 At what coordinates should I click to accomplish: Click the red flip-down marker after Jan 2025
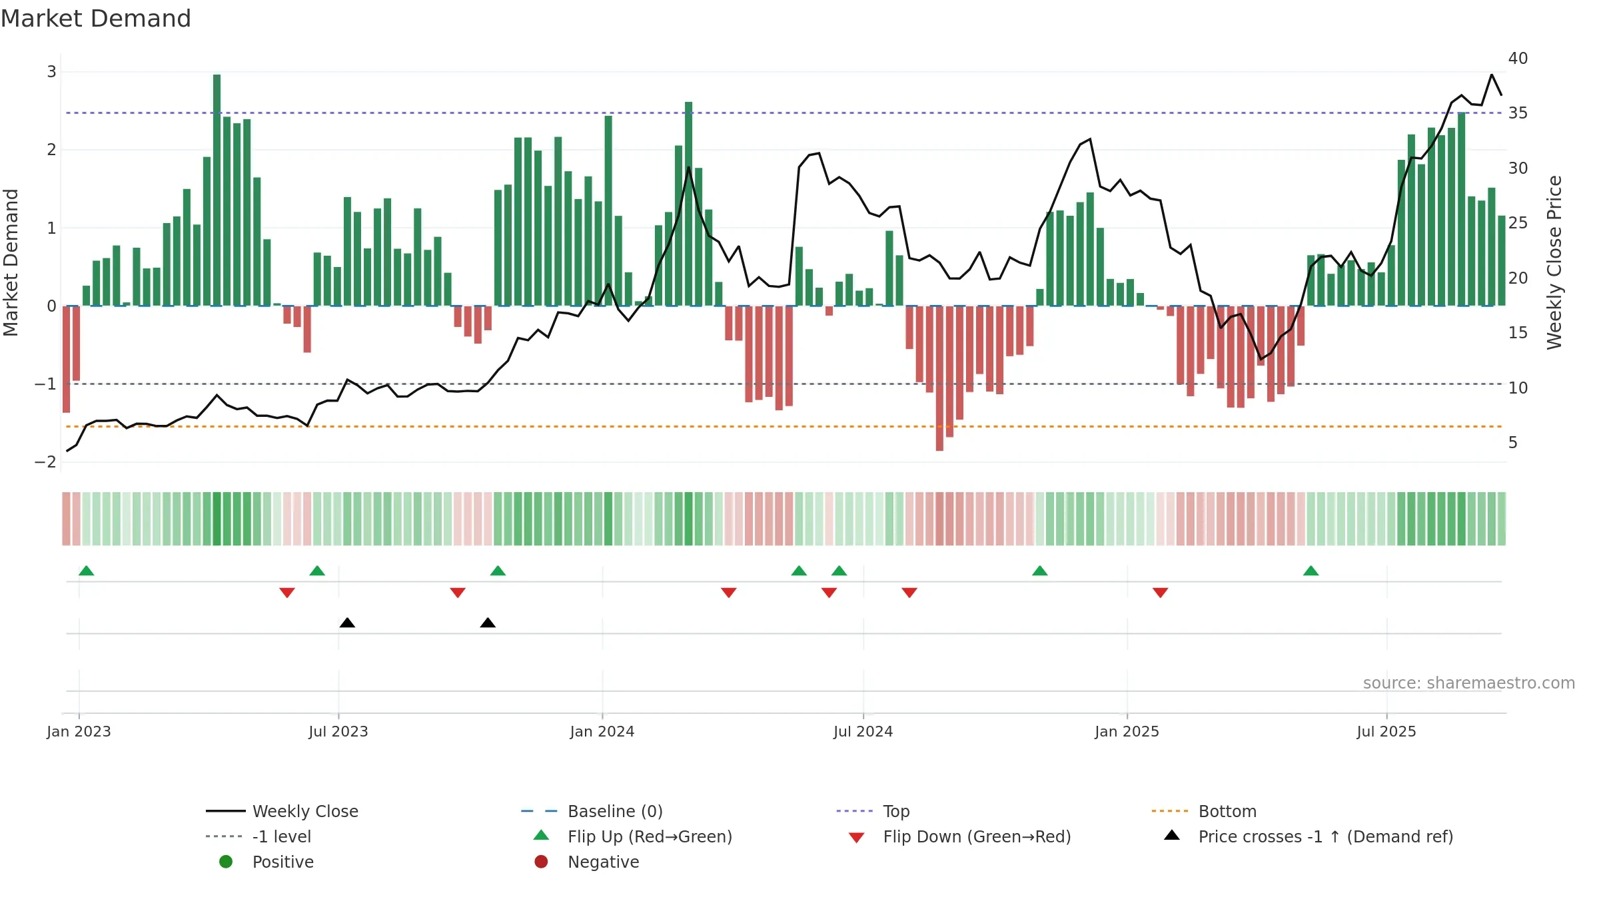1161,593
